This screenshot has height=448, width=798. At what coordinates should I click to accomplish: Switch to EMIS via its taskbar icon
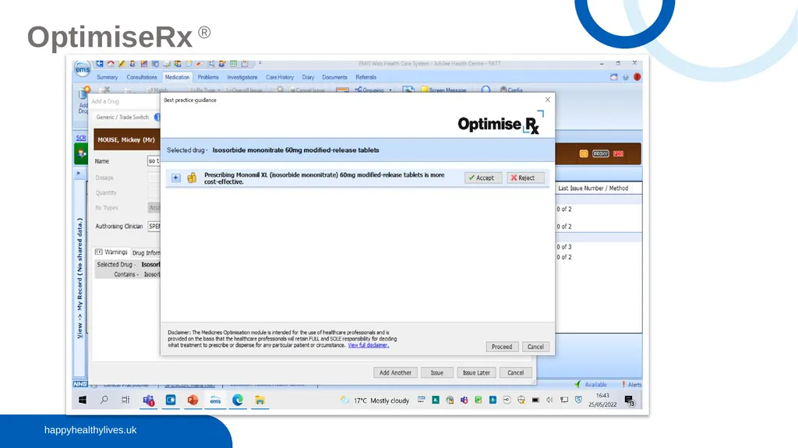215,400
